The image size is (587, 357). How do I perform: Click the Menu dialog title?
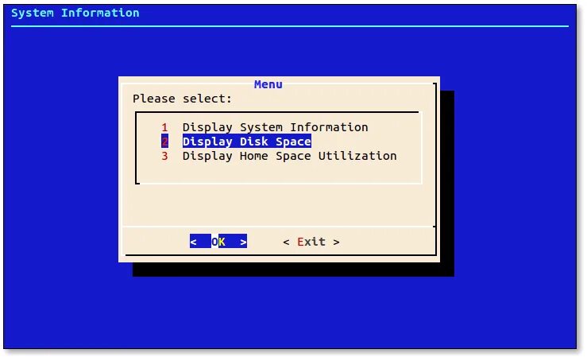click(268, 84)
